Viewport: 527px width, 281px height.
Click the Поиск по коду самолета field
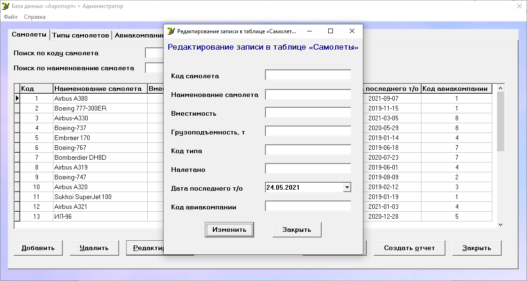155,53
